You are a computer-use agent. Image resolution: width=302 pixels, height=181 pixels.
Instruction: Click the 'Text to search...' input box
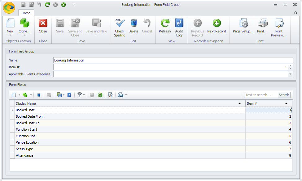[261, 95]
